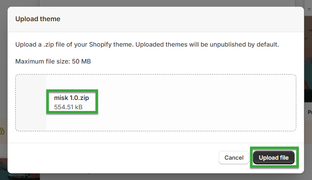Click the Upload file button
The width and height of the screenshot is (312, 180).
[x=274, y=158]
